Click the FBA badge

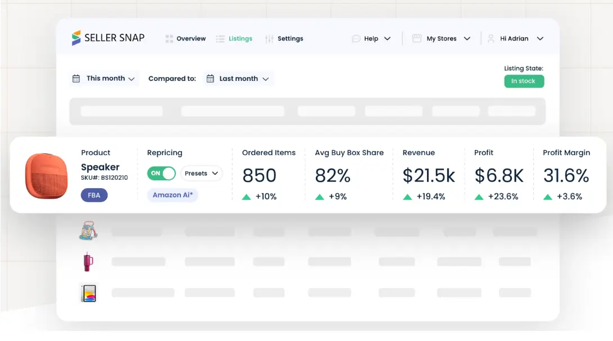pyautogui.click(x=94, y=195)
